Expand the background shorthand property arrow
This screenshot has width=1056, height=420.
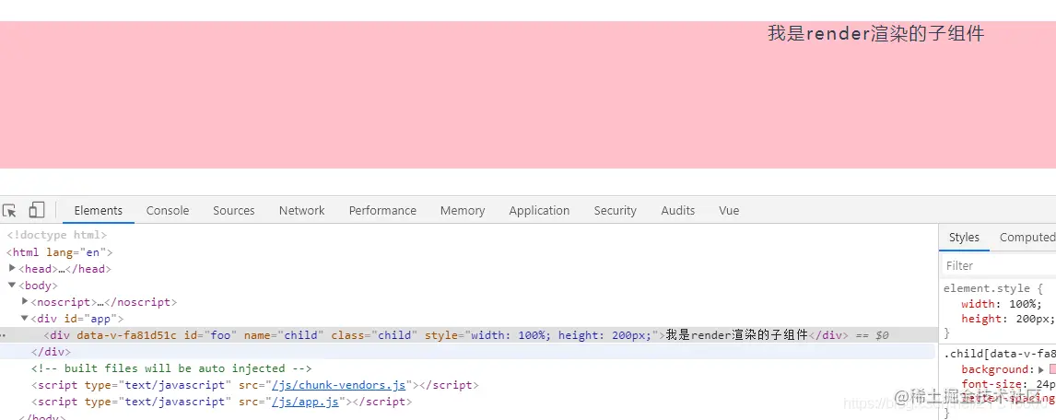[1041, 369]
